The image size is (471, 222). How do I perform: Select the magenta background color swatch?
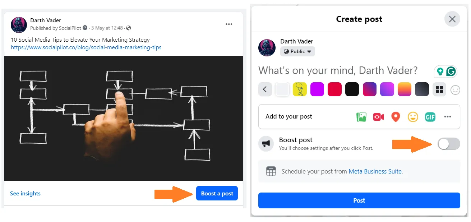click(x=317, y=89)
